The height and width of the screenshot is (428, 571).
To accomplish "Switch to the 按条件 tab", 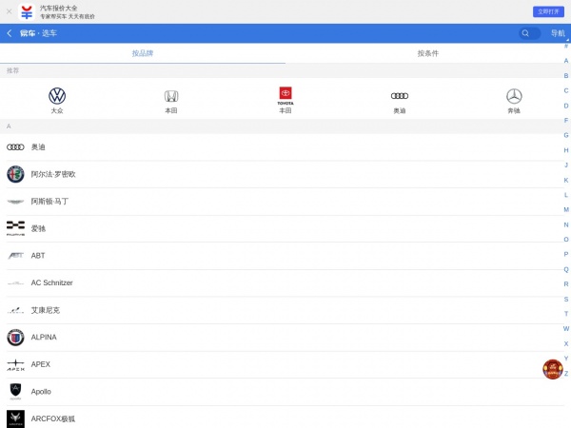I will [428, 53].
